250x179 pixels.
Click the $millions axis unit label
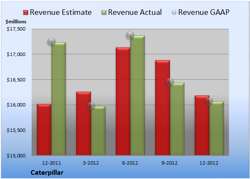point(16,22)
